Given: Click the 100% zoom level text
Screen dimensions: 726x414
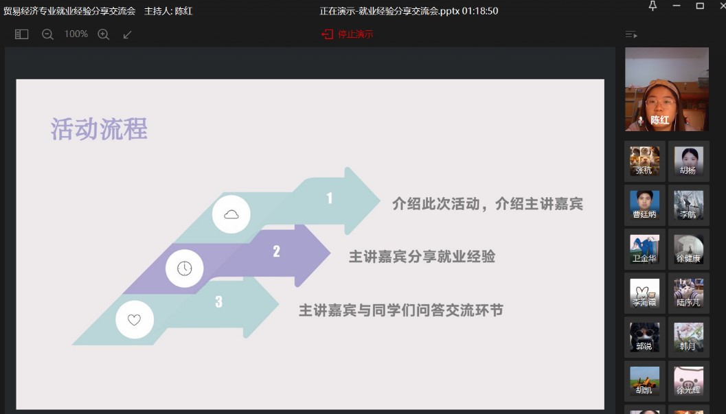Looking at the screenshot, I should (76, 34).
